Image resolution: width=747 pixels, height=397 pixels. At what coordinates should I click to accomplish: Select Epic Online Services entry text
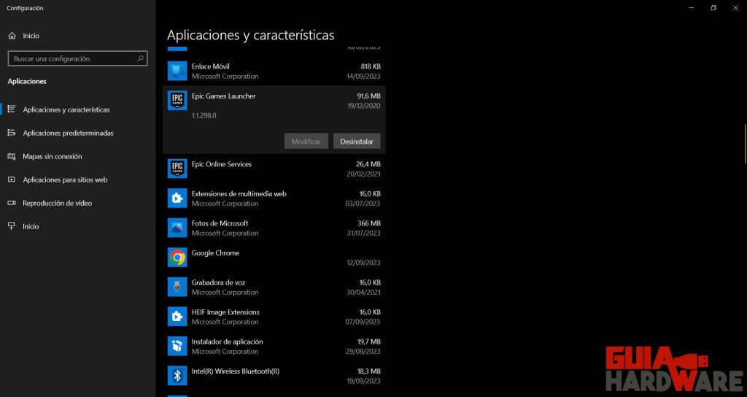[x=222, y=164]
